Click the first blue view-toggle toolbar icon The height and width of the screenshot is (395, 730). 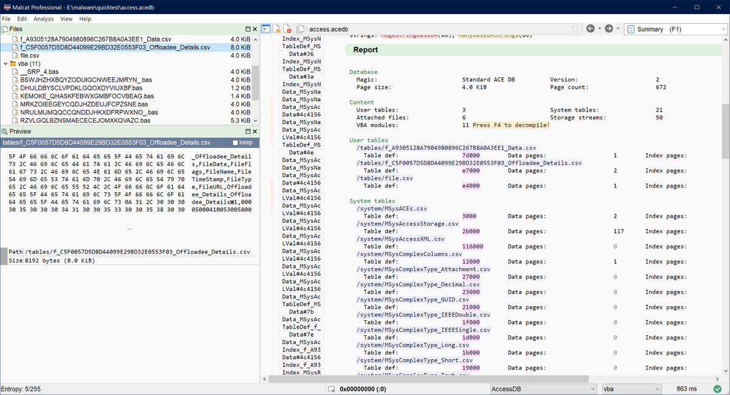(266, 29)
